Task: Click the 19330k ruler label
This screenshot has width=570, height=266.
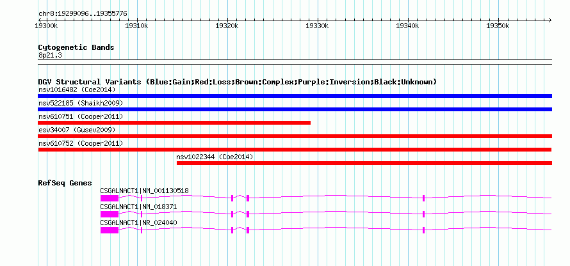Action: tap(318, 26)
